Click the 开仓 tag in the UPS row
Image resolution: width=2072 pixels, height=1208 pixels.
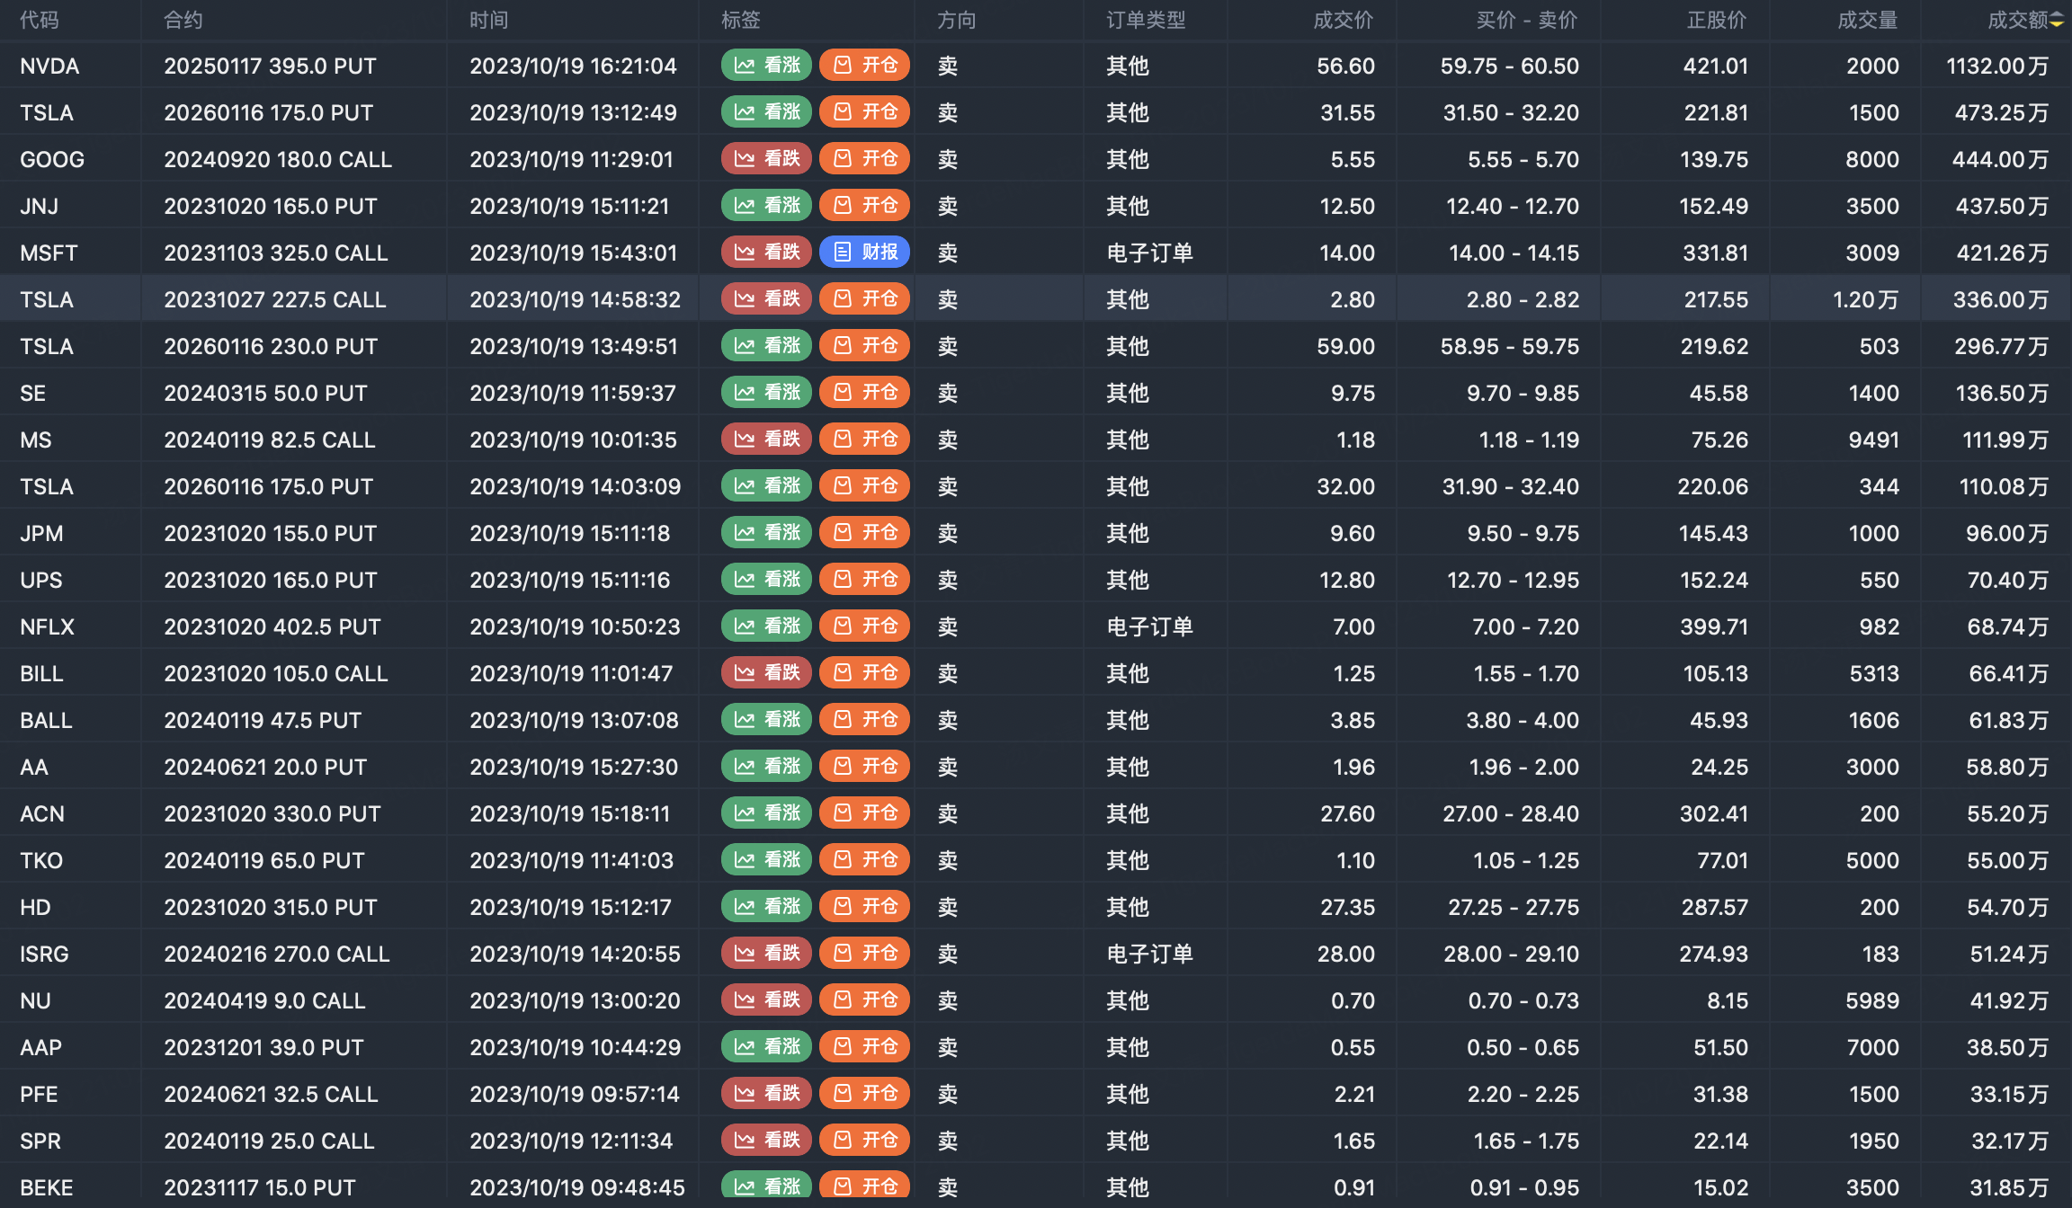coord(865,579)
